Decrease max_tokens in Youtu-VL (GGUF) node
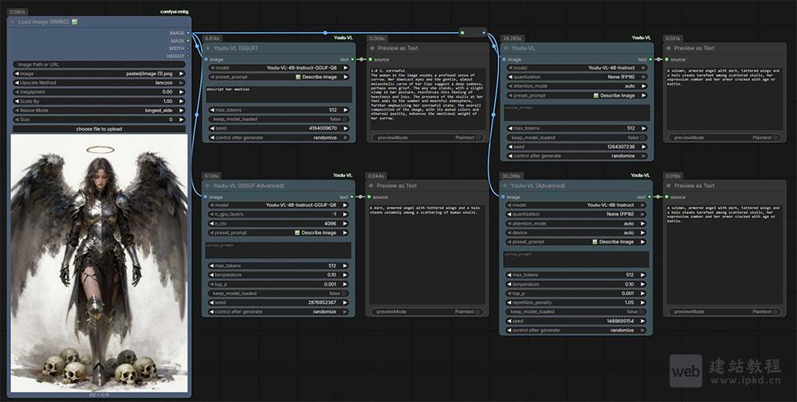797x402 pixels. tap(209, 109)
